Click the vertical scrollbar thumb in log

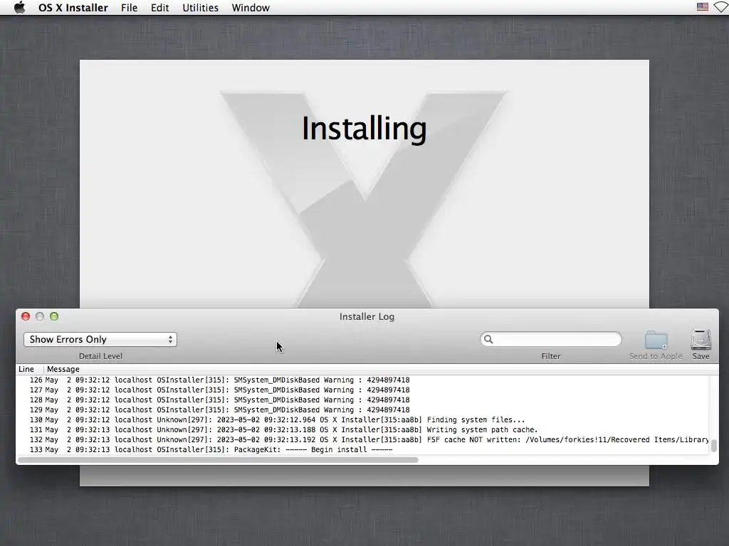tap(713, 446)
